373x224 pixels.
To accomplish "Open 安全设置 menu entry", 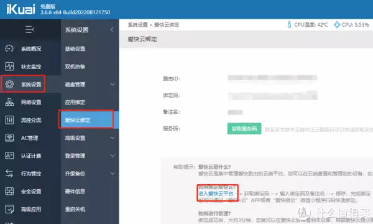I will (31, 192).
